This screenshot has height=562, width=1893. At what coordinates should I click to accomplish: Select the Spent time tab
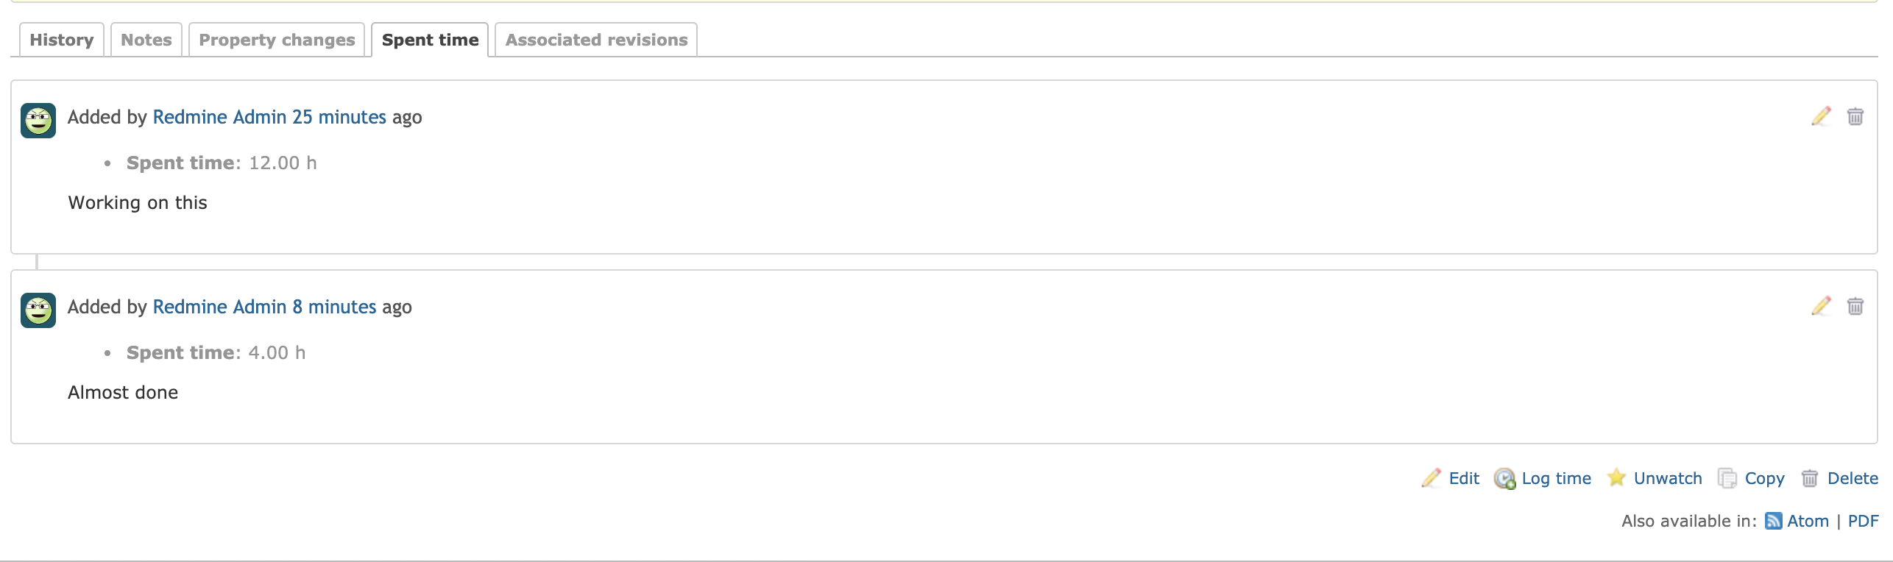pos(430,40)
